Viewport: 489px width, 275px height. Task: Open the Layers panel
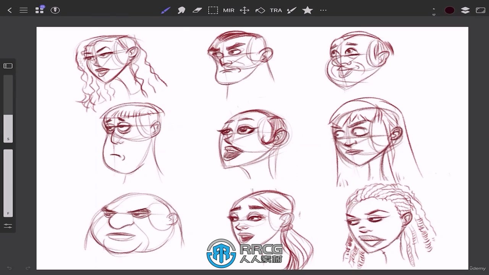(465, 10)
